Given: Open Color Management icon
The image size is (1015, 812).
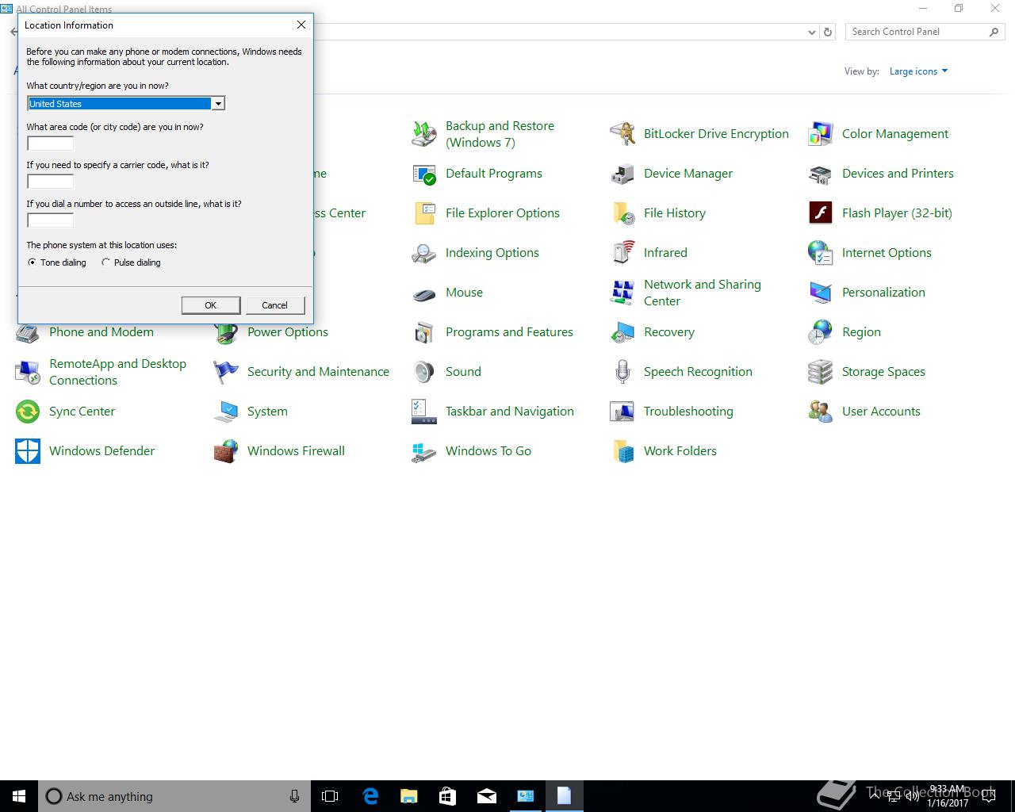Looking at the screenshot, I should (x=821, y=134).
